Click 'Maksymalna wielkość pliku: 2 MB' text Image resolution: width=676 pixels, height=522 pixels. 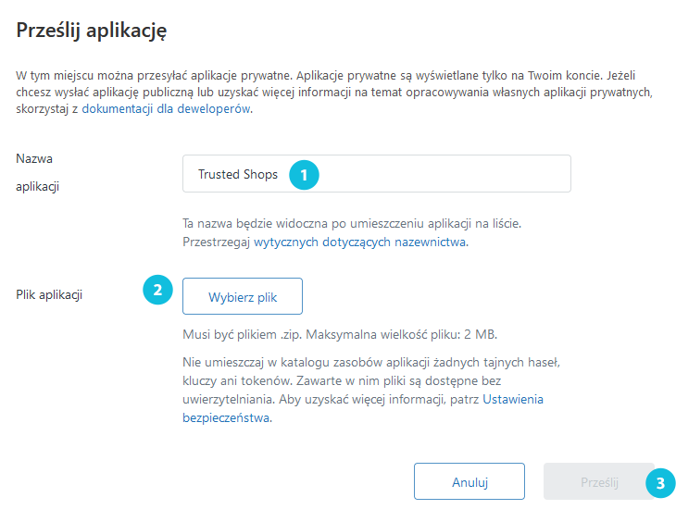pos(401,334)
